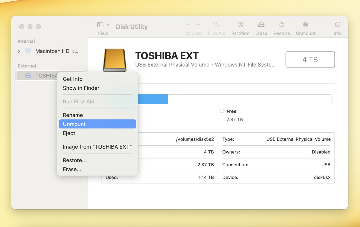This screenshot has height=227, width=360.
Task: Click the red close window button
Action: pyautogui.click(x=22, y=27)
